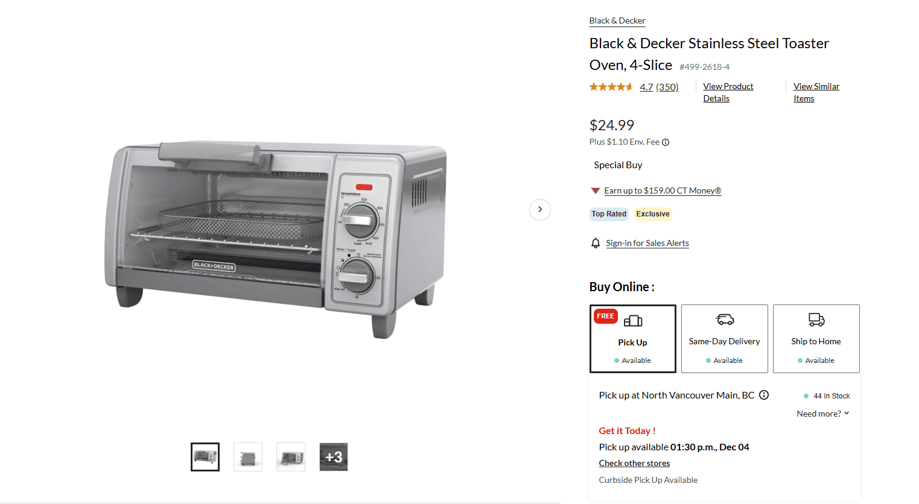Click Check other stores link
The height and width of the screenshot is (504, 919).
634,463
